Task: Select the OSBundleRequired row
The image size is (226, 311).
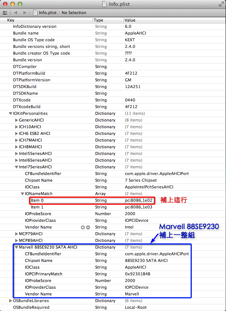Action: 113,307
